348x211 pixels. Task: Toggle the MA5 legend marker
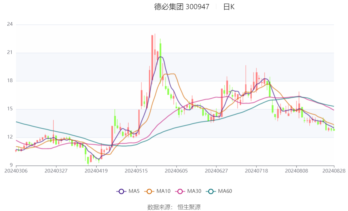point(121,191)
